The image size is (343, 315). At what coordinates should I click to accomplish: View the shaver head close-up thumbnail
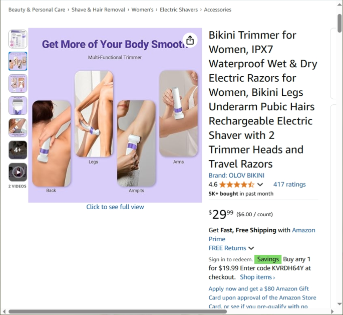click(x=18, y=105)
